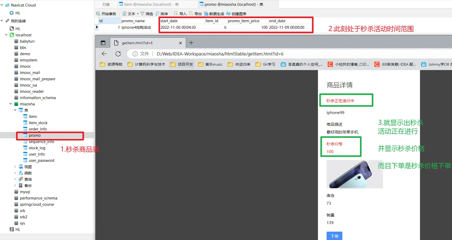Screen dimensions: 452x240
Task: Click the Export (导出) toolbar icon
Action: click(x=191, y=14)
